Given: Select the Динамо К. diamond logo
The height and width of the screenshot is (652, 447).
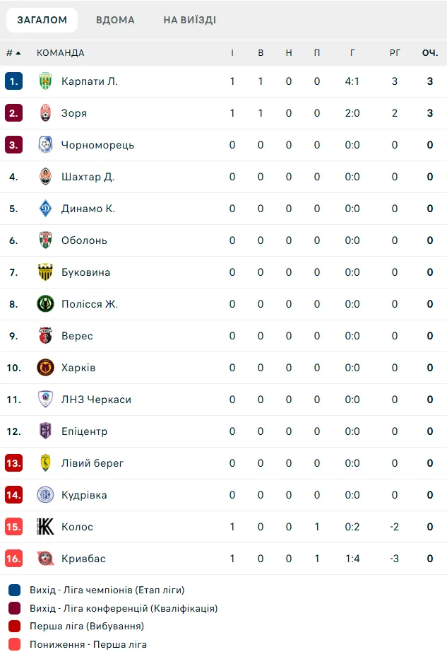Looking at the screenshot, I should 45,209.
